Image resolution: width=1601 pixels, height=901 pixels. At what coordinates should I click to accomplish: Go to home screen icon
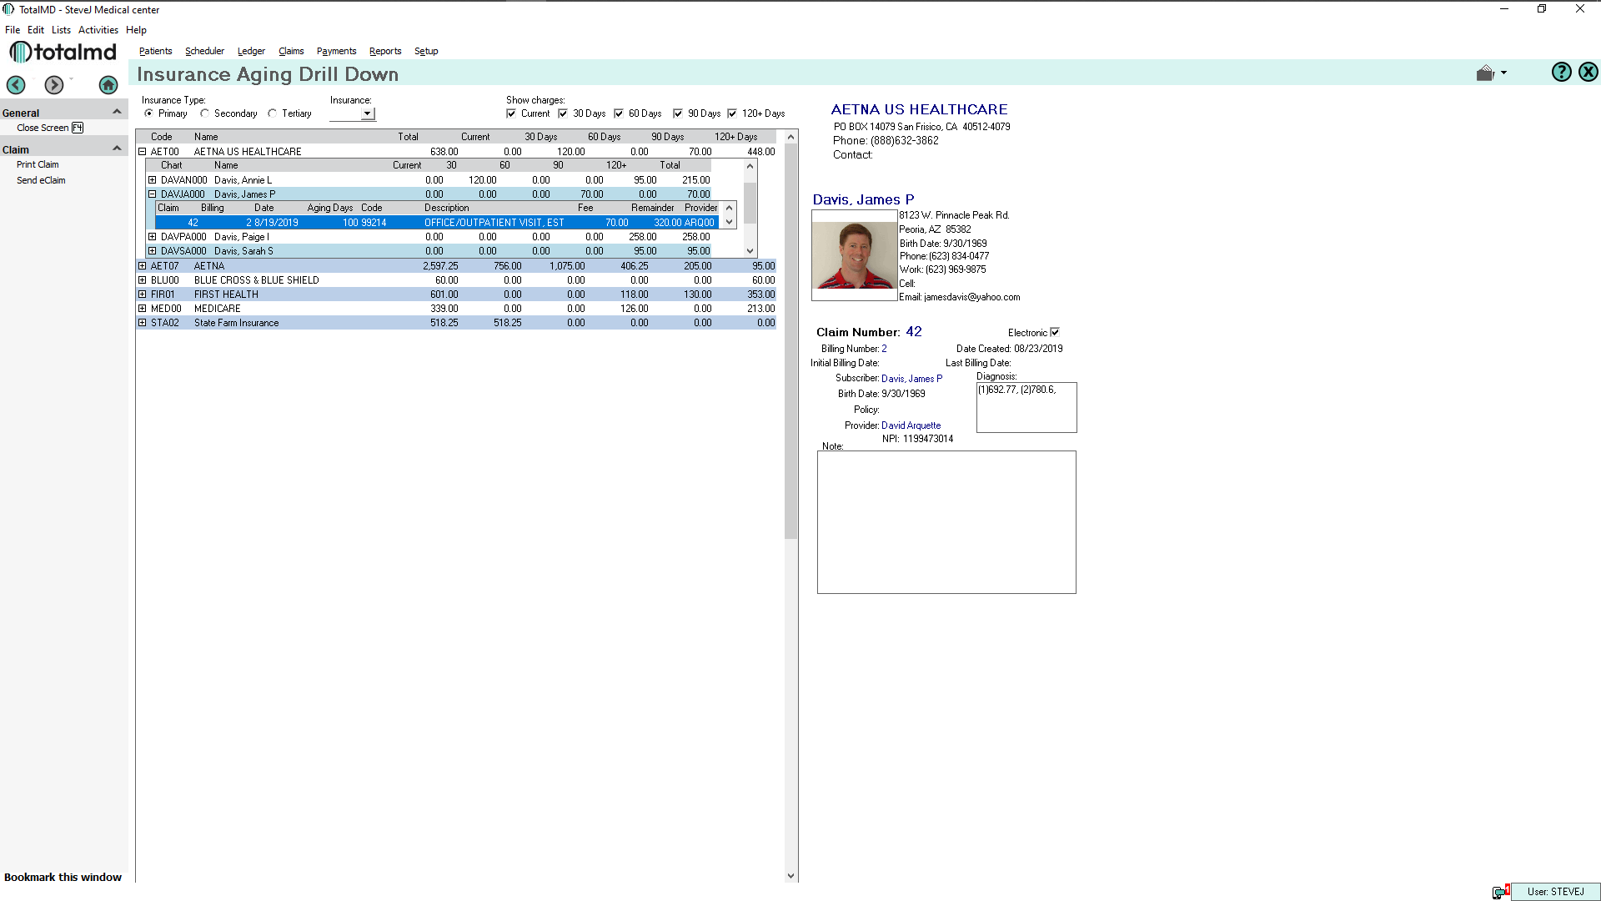point(108,84)
